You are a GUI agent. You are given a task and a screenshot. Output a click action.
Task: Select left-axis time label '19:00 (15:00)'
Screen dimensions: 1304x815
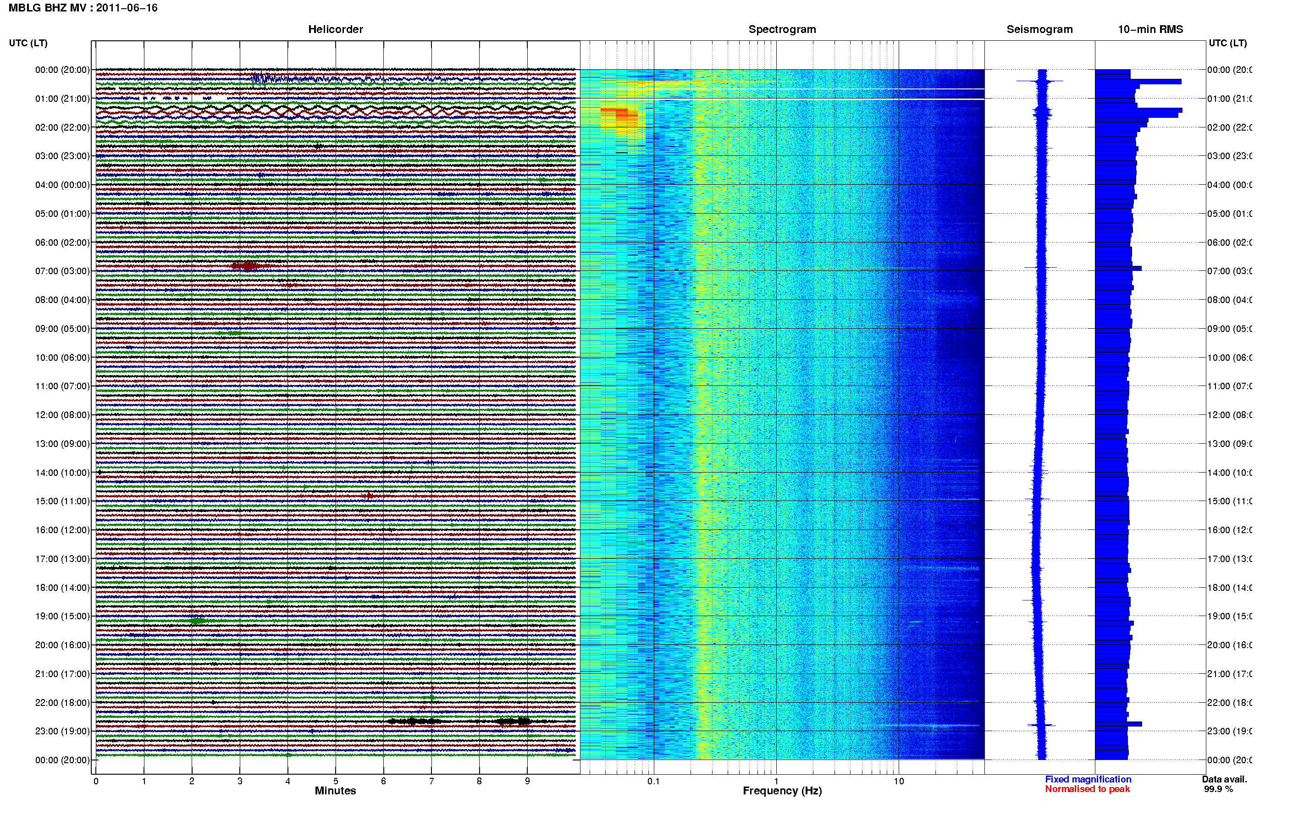pos(62,616)
